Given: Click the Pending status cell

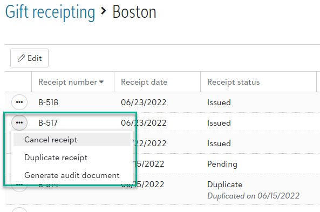Looking at the screenshot, I should [x=222, y=164].
